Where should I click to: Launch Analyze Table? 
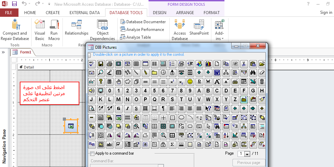click(136, 37)
